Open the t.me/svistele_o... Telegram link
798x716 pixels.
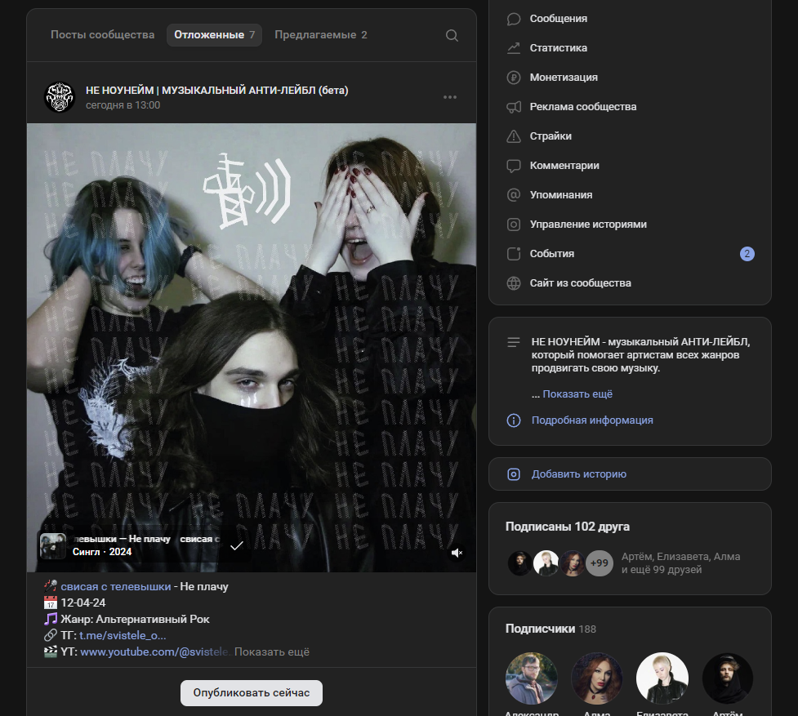[123, 636]
